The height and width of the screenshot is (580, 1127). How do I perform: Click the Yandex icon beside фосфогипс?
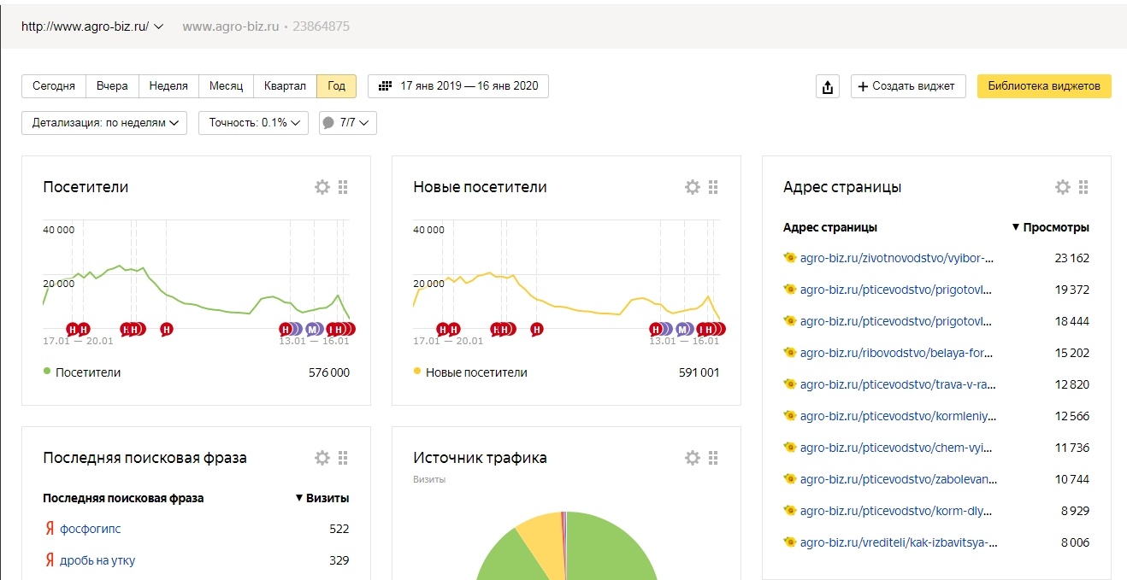(x=50, y=529)
